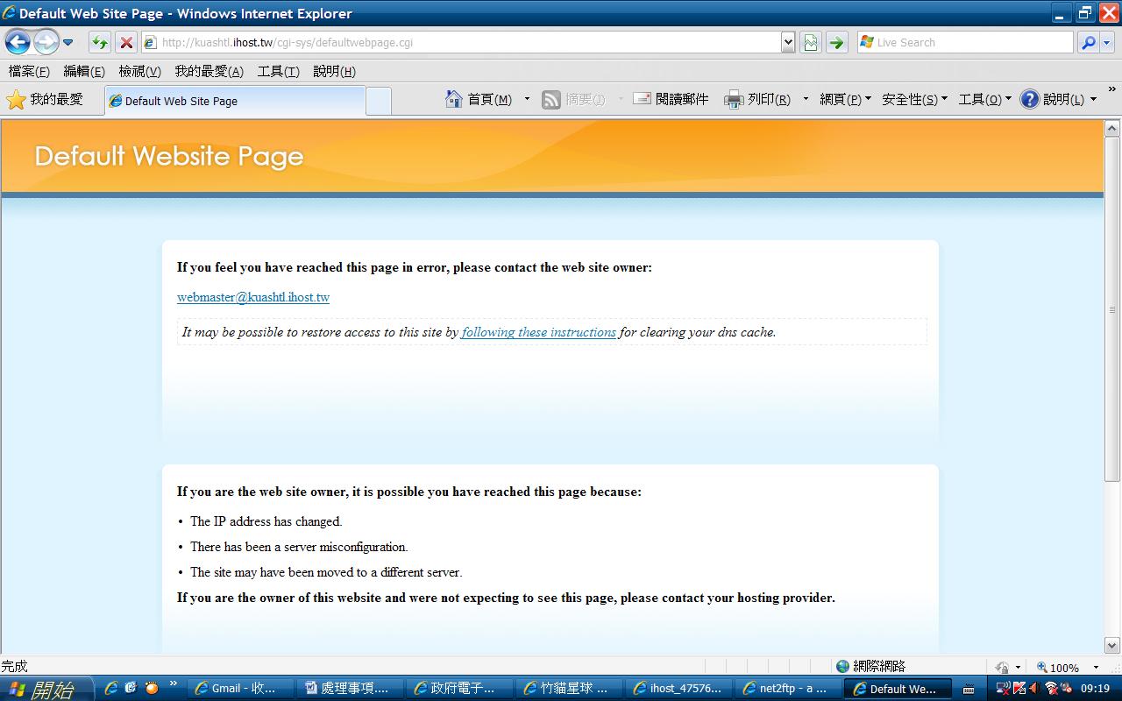Click the green Go arrow beside address bar
Viewport: 1122px width, 701px height.
pyautogui.click(x=836, y=42)
